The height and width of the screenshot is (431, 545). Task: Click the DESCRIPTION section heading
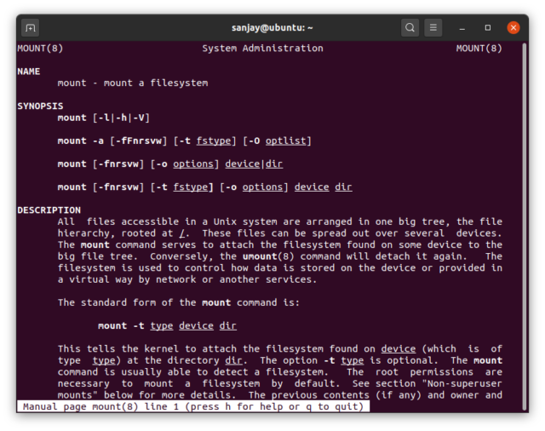tap(49, 210)
